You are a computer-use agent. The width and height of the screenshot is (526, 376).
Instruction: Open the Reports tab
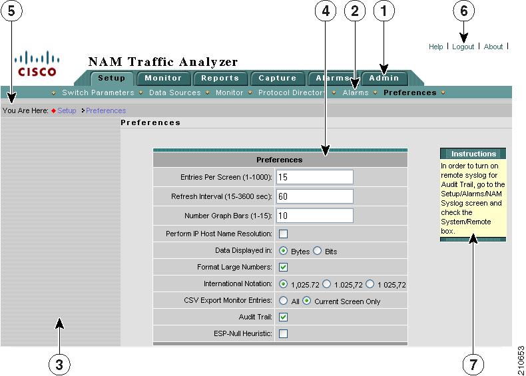click(x=220, y=78)
